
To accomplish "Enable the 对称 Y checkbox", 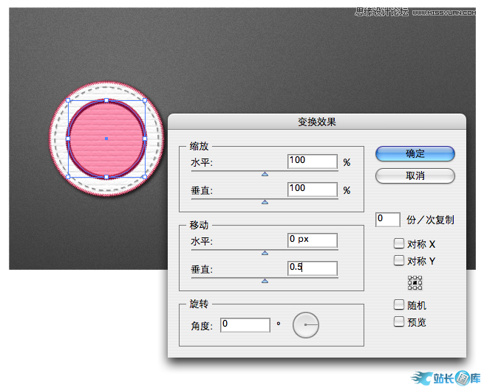I will [x=399, y=260].
